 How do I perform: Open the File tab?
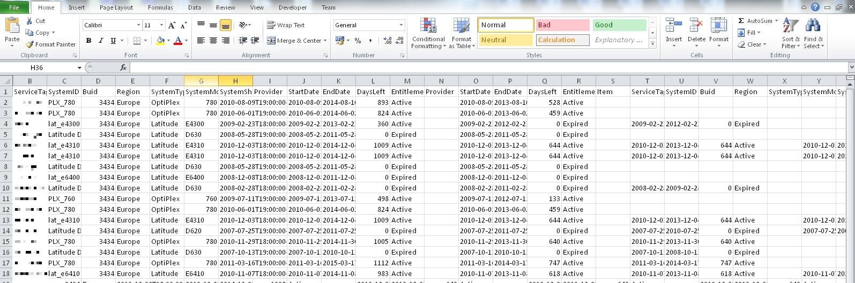point(14,7)
